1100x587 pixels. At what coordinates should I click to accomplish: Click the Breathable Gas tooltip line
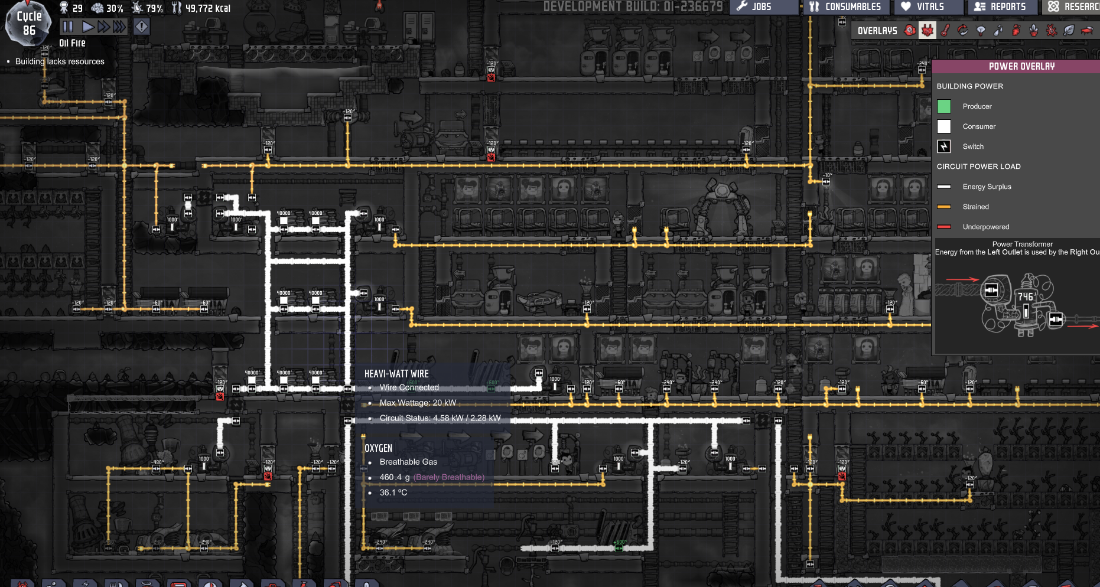tap(409, 462)
